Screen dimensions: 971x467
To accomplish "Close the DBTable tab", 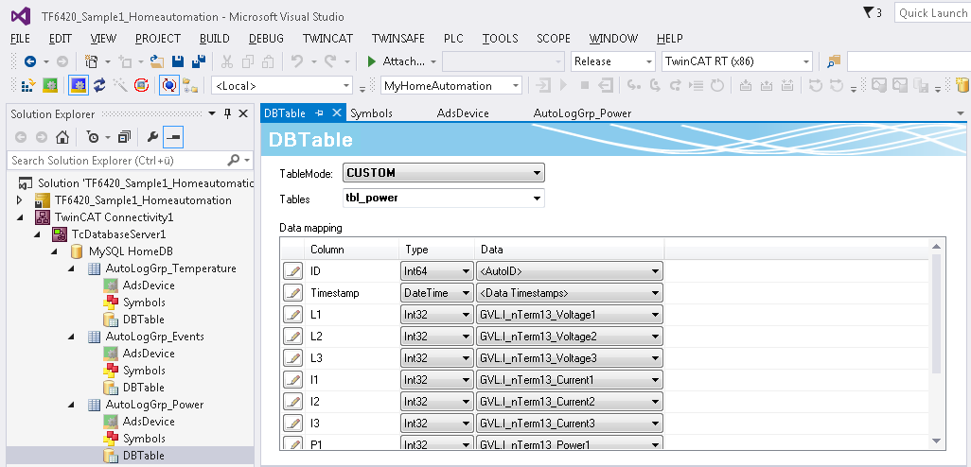I will click(x=336, y=113).
